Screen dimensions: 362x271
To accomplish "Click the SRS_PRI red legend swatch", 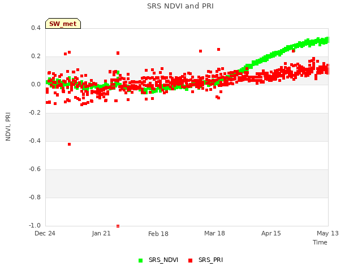I will tap(190, 260).
